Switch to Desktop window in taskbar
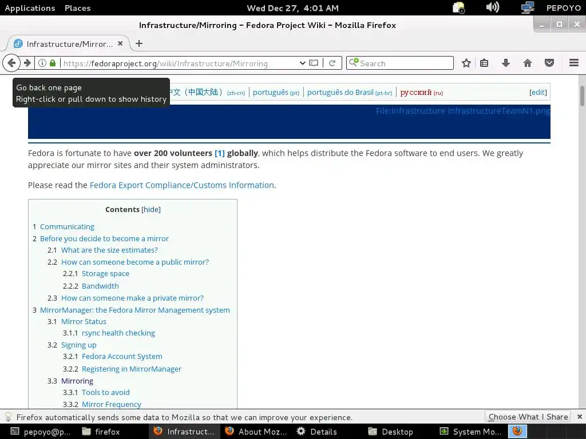586x439 pixels. point(390,432)
